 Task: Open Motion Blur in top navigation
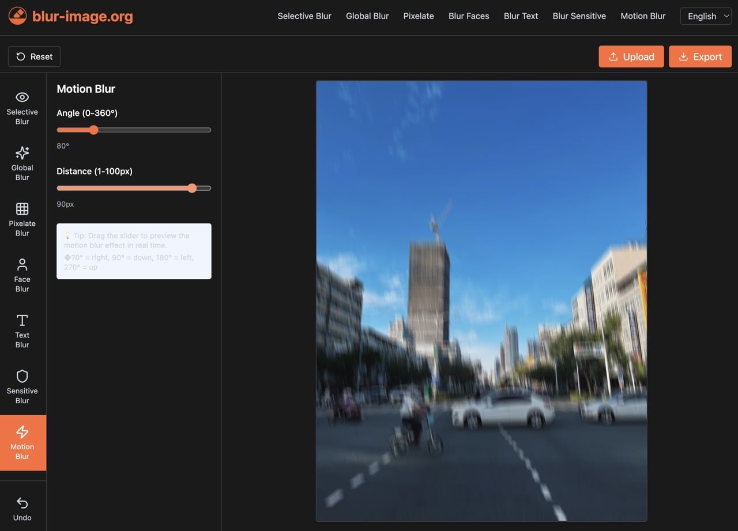coord(643,16)
